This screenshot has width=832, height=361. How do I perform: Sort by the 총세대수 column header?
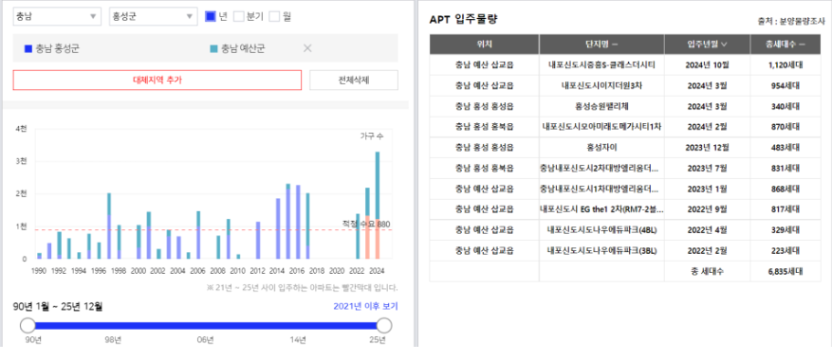(786, 44)
